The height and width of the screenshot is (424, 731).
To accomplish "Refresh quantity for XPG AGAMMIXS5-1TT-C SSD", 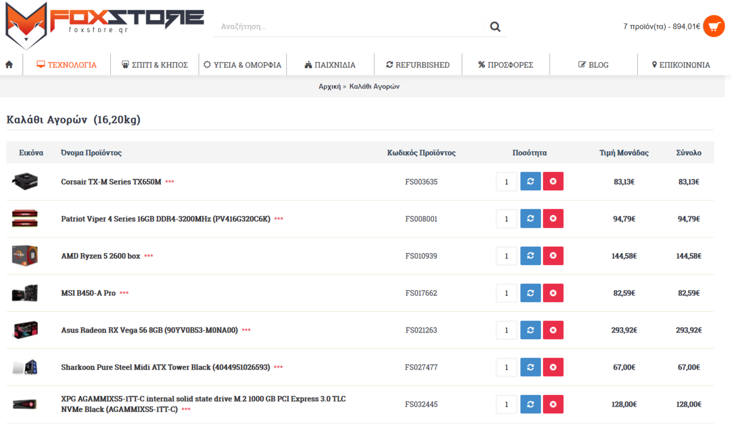I will (x=530, y=405).
